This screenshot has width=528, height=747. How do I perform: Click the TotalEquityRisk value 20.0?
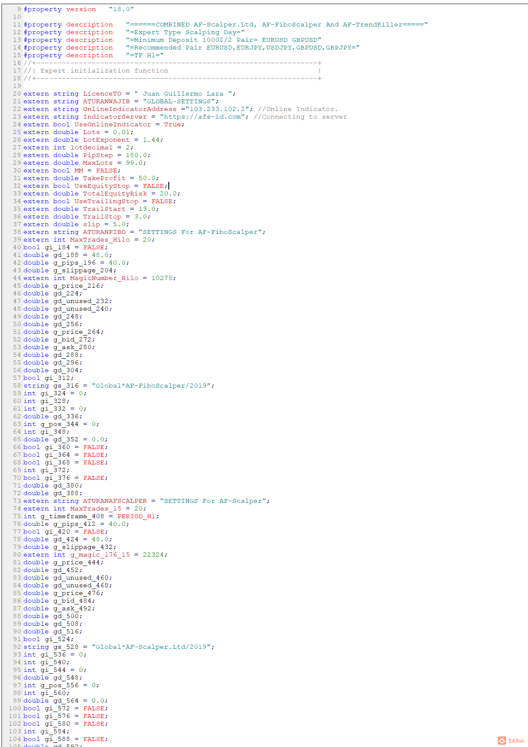point(168,193)
